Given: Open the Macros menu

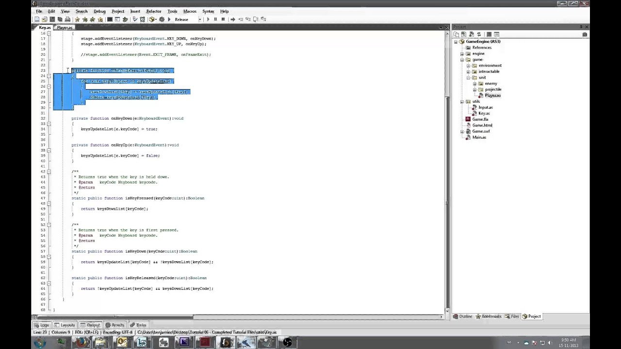Looking at the screenshot, I should pyautogui.click(x=190, y=11).
